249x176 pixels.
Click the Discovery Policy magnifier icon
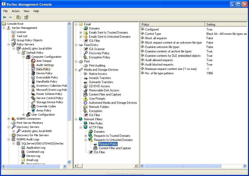(x=86, y=53)
